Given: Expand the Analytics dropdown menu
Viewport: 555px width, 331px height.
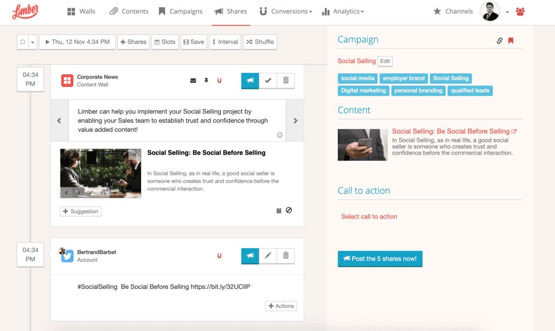Looking at the screenshot, I should coord(343,11).
